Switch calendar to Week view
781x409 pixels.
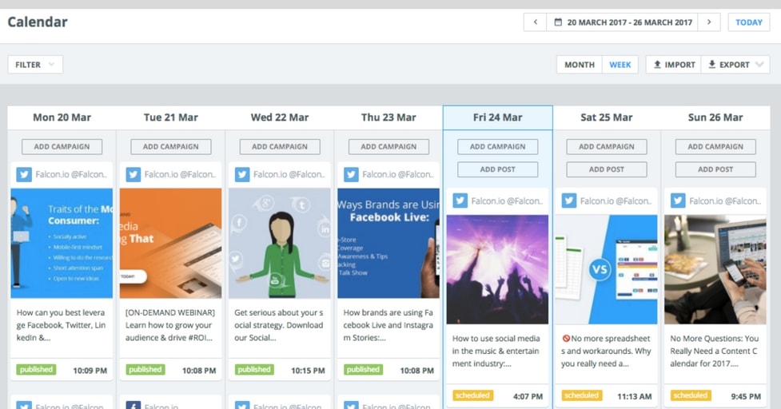point(620,65)
